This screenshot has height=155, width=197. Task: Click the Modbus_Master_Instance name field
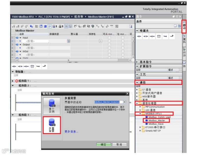tap(108, 102)
